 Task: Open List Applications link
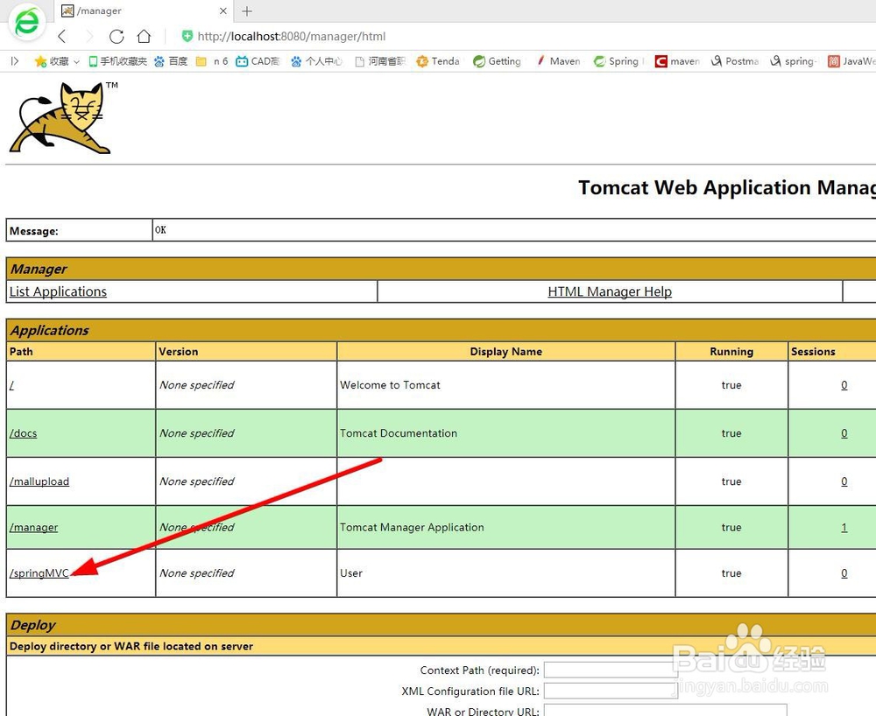(58, 291)
